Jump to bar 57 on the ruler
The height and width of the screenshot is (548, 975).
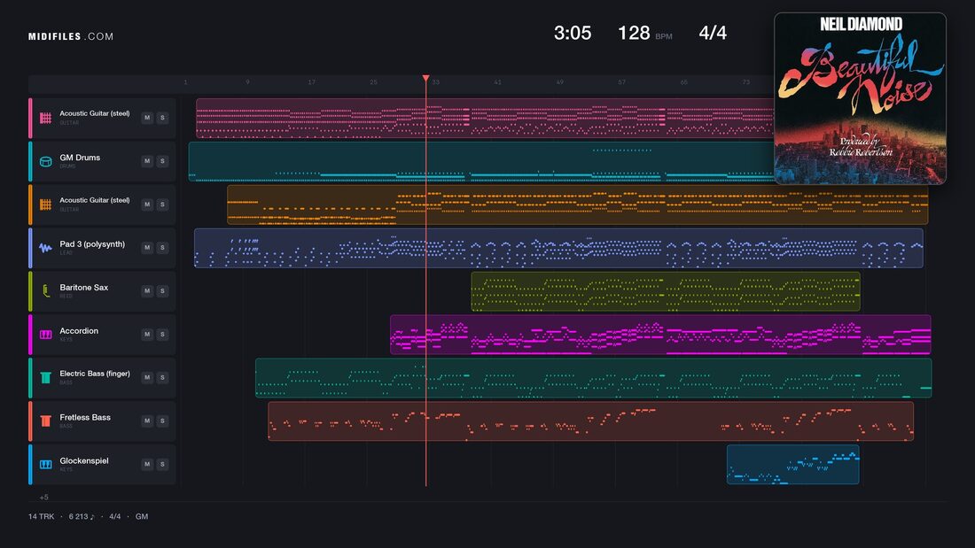tap(622, 82)
